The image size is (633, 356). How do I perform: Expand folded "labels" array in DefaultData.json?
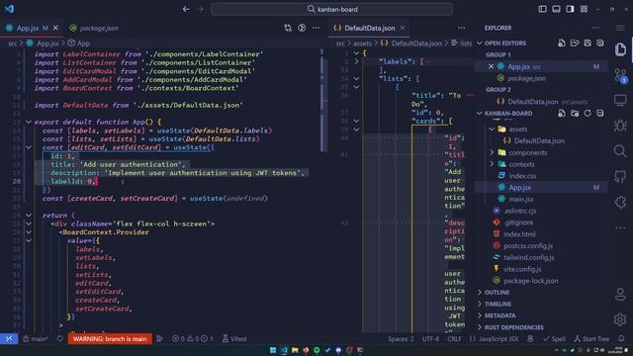pos(356,61)
